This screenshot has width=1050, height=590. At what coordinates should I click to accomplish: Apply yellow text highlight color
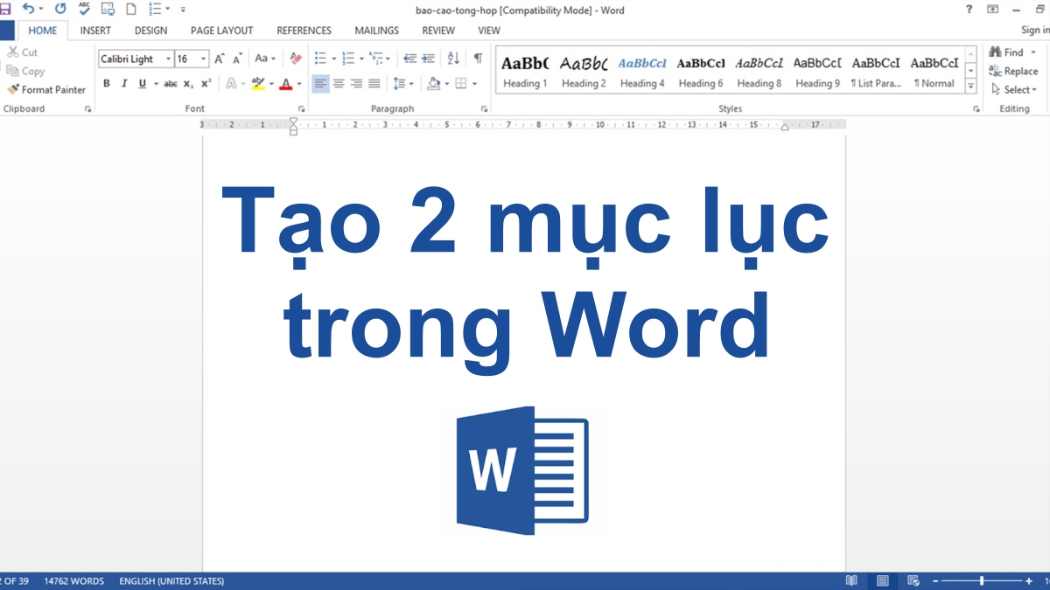(257, 84)
